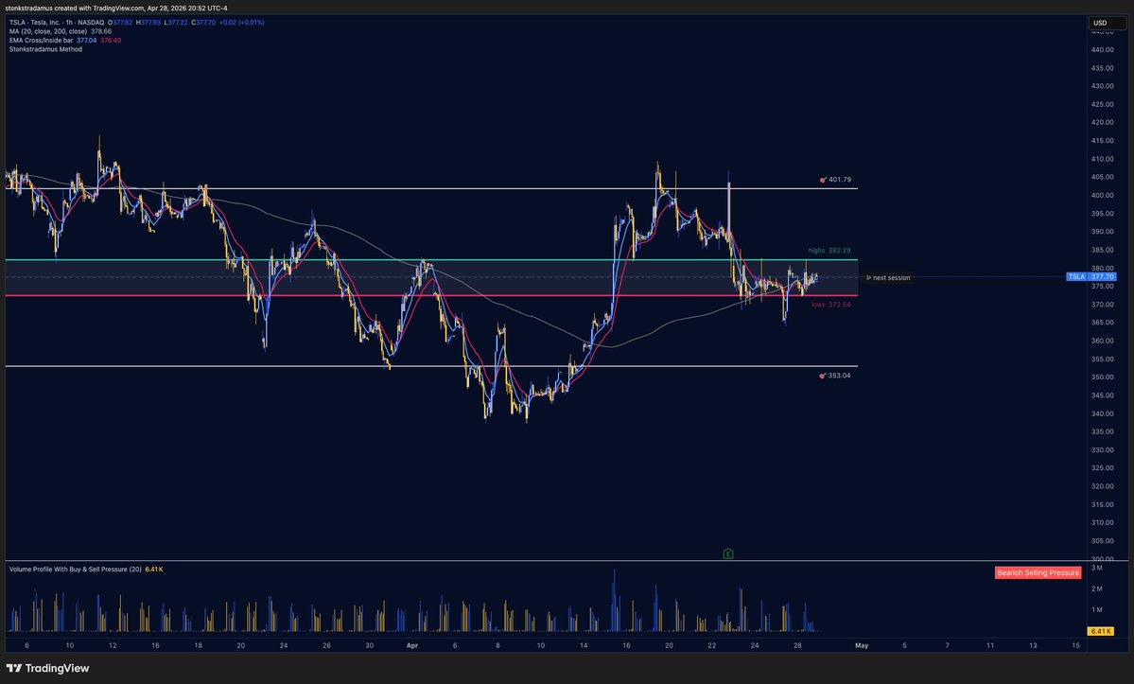The image size is (1134, 684).
Task: Click the TSLA Tesla, Inc. symbol legend
Action: pyautogui.click(x=57, y=23)
